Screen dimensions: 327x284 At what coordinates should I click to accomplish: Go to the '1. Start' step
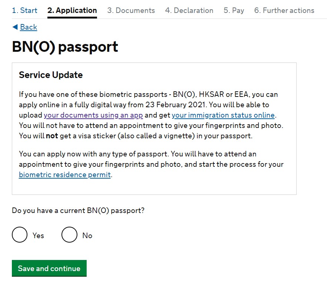[24, 10]
